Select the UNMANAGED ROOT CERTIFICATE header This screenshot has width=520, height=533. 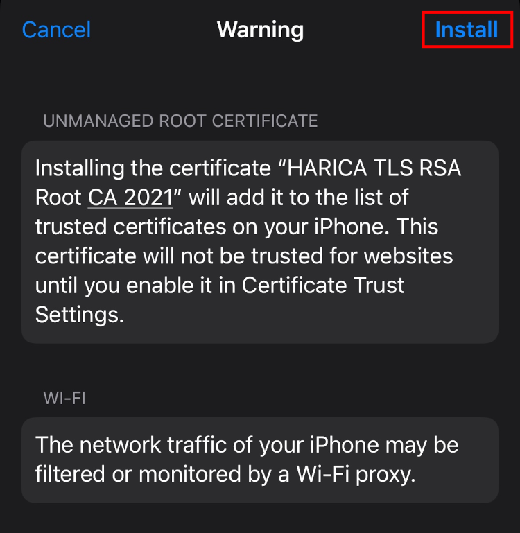[180, 121]
